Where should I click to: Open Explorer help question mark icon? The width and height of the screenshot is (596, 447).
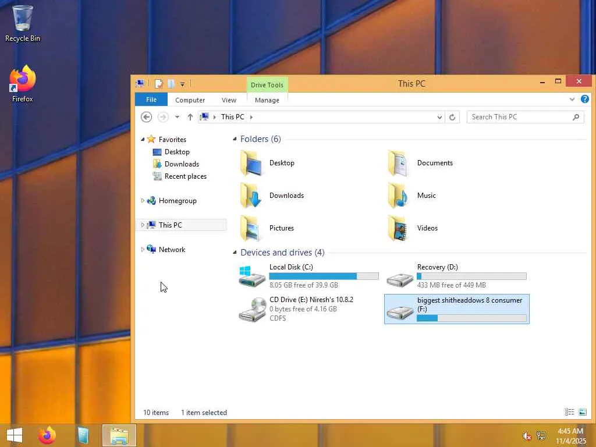coord(584,99)
